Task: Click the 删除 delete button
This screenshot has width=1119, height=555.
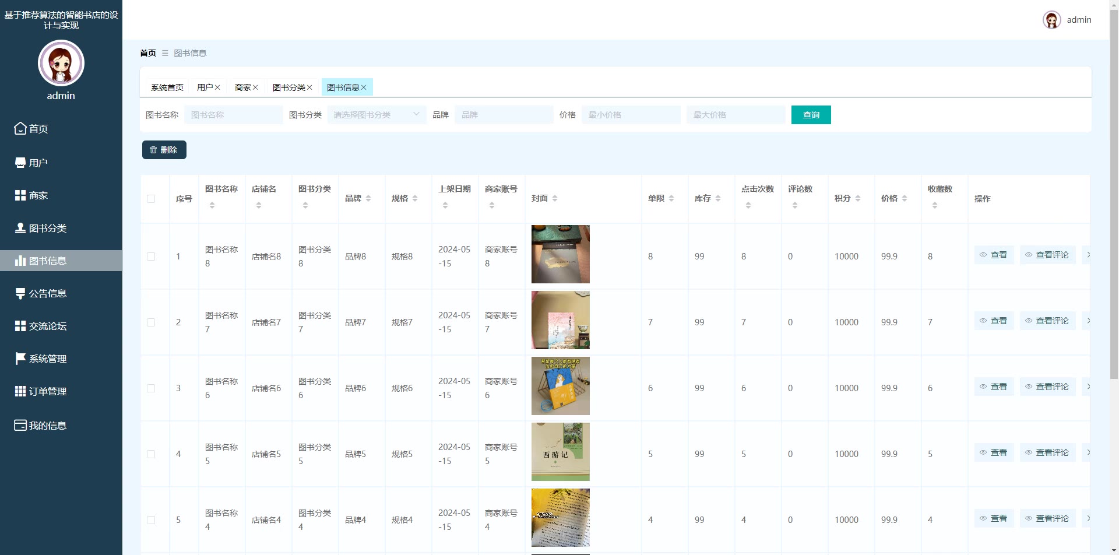Action: (164, 150)
